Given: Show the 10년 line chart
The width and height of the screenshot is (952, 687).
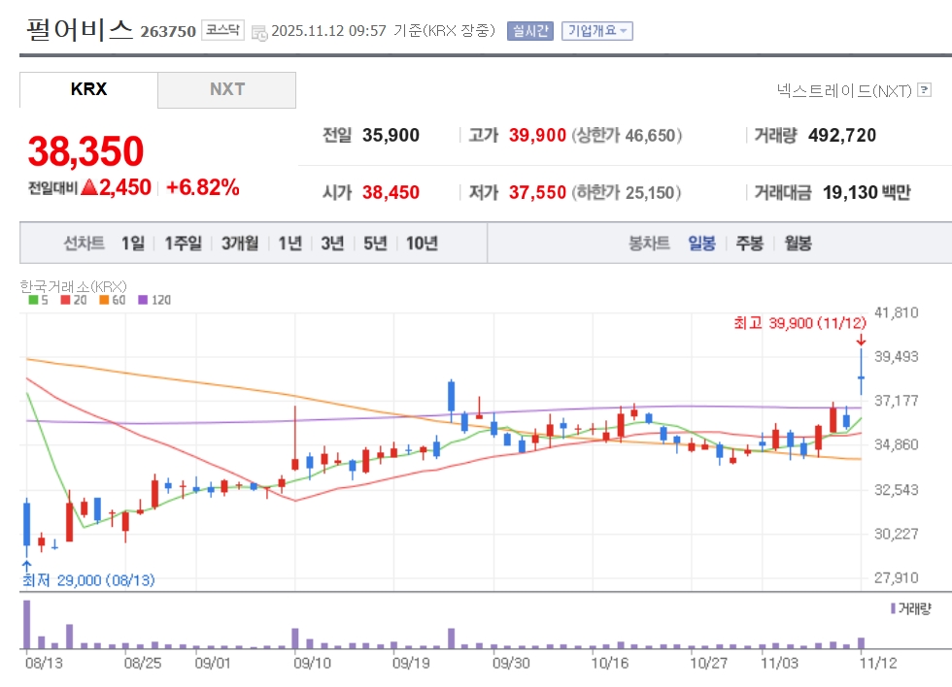Looking at the screenshot, I should [422, 244].
